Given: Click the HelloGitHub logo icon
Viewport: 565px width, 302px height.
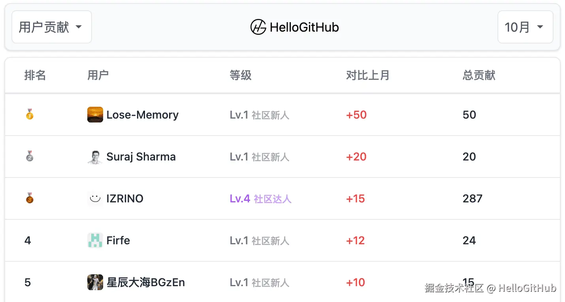Looking at the screenshot, I should pos(258,27).
